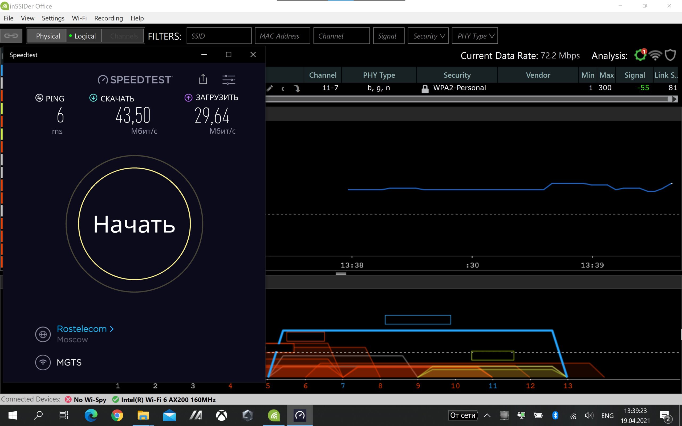The image size is (682, 426).
Task: Click the link chain button beside Physical
Action: click(11, 36)
